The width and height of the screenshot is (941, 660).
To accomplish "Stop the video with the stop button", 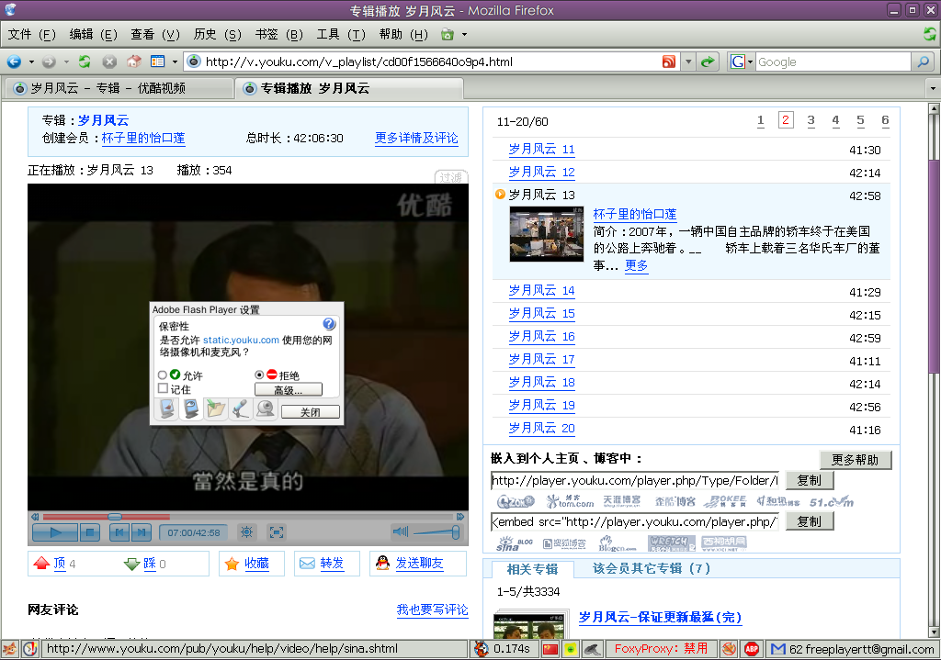I will 90,532.
